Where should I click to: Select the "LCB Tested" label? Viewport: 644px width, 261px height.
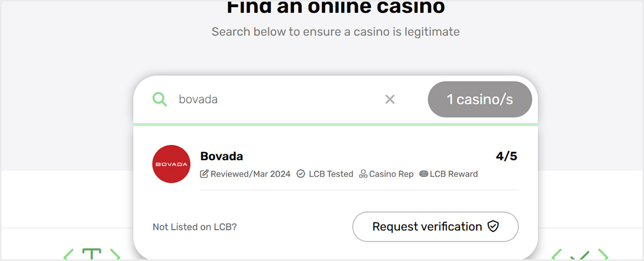coord(331,174)
